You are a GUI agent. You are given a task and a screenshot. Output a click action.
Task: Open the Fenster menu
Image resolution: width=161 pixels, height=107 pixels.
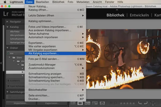tap(109, 2)
